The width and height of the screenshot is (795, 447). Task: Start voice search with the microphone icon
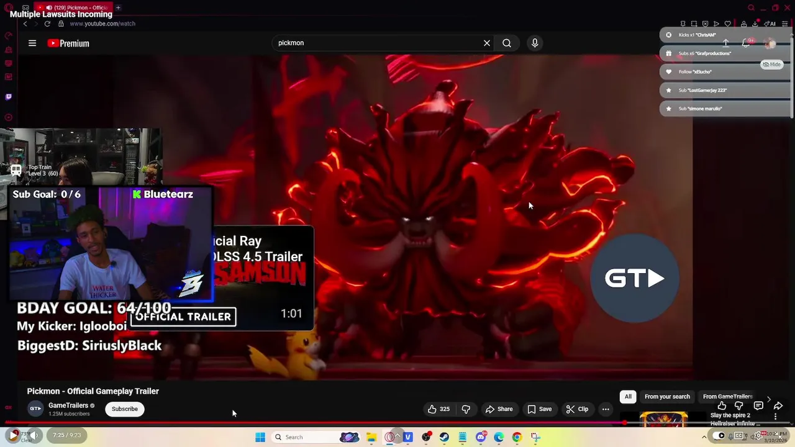pos(535,43)
